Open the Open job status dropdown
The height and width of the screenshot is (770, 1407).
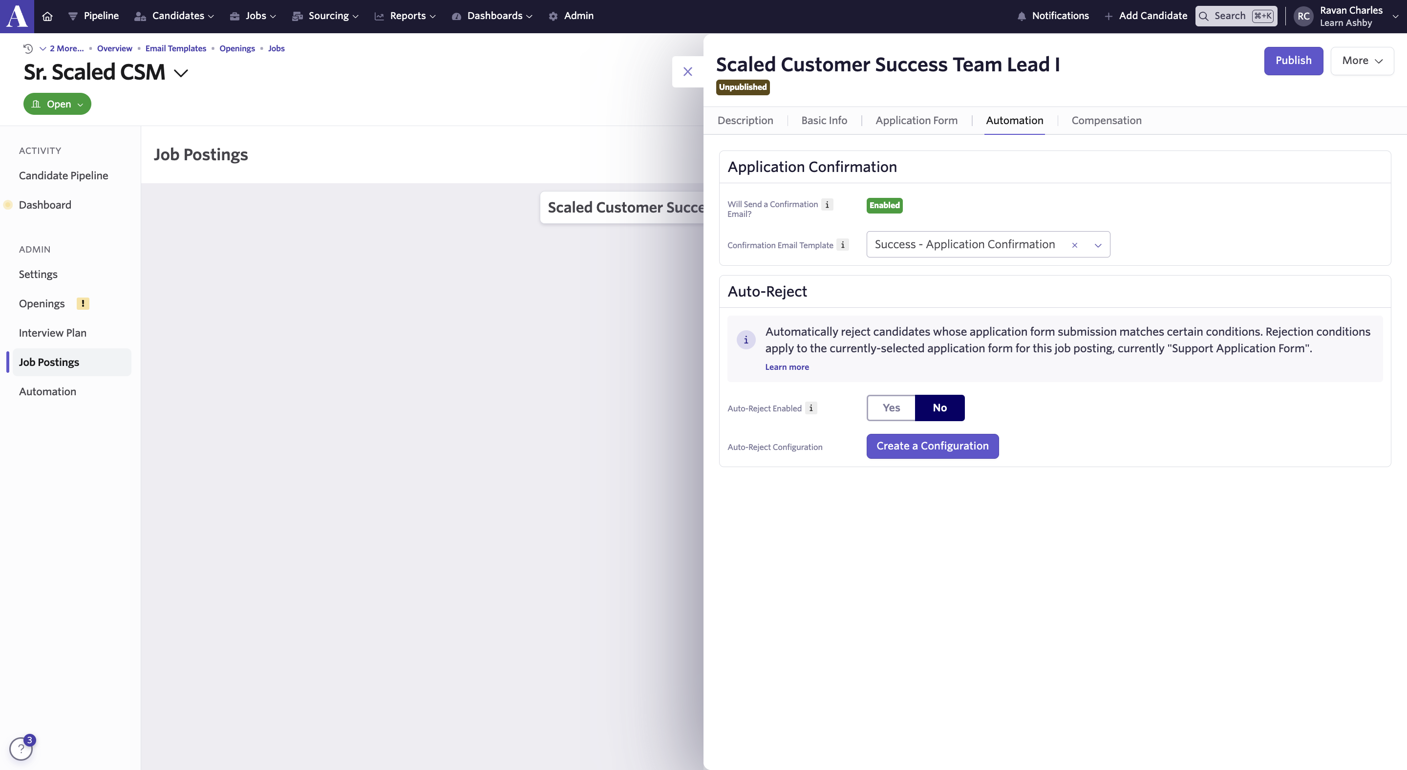tap(57, 104)
